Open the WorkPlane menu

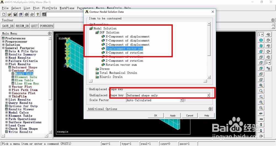67,8
